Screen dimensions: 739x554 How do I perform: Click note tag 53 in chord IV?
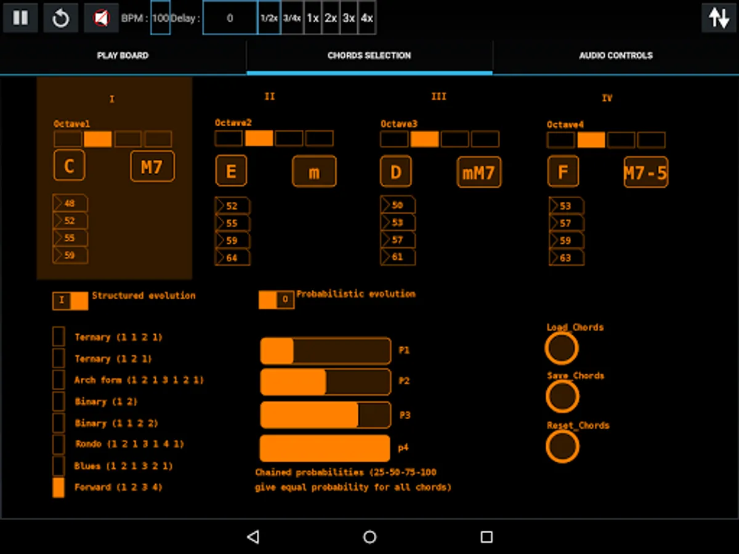[567, 206]
